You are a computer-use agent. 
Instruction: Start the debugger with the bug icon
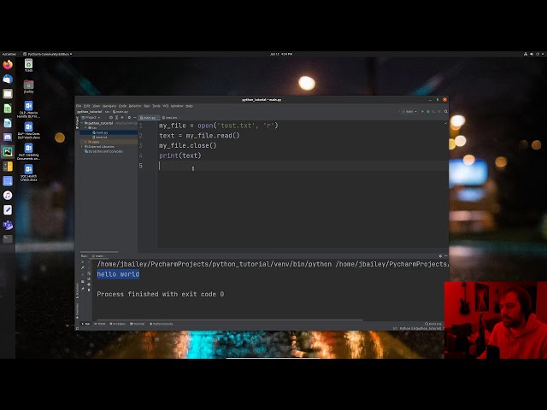pos(428,112)
